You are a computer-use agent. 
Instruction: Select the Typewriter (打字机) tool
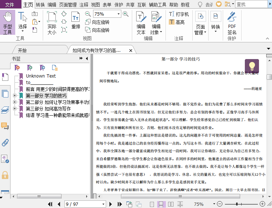[179, 14]
